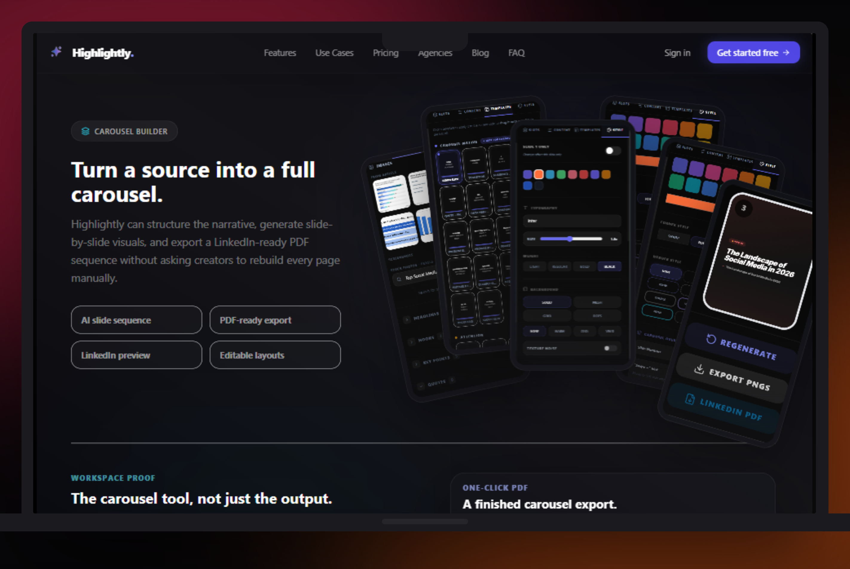Click the Typography T icon

click(x=525, y=208)
